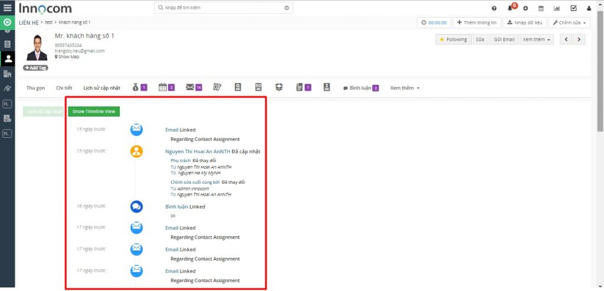The height and width of the screenshot is (291, 604).
Task: Open the opportunities money bag tab
Action: [140, 88]
